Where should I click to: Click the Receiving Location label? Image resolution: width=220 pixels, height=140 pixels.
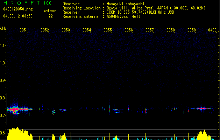pyautogui.click(x=81, y=8)
